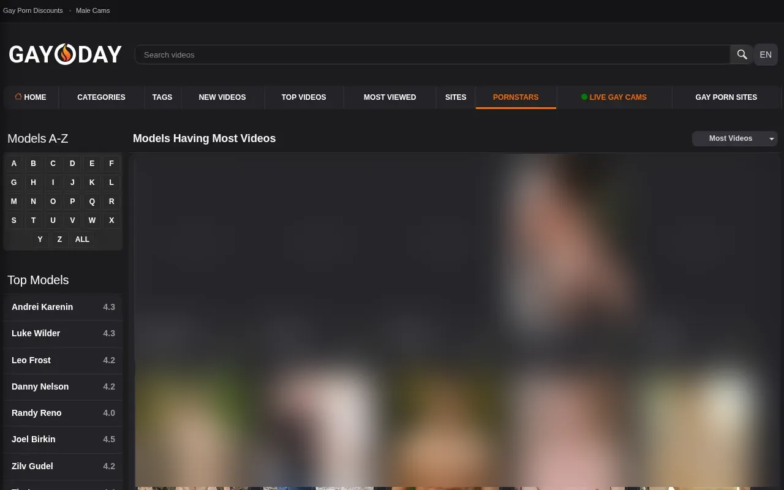Open the CATEGORIES menu item
This screenshot has height=490, width=784.
pyautogui.click(x=101, y=97)
